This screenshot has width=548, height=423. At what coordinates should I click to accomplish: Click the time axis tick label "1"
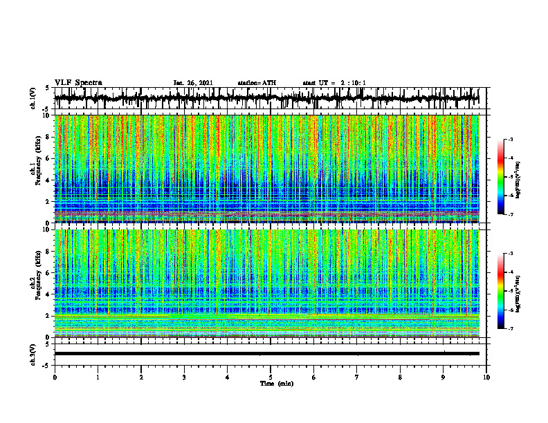pos(98,377)
